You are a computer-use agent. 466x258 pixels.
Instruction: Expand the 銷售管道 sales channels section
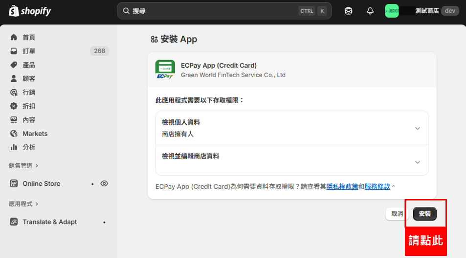pos(23,166)
